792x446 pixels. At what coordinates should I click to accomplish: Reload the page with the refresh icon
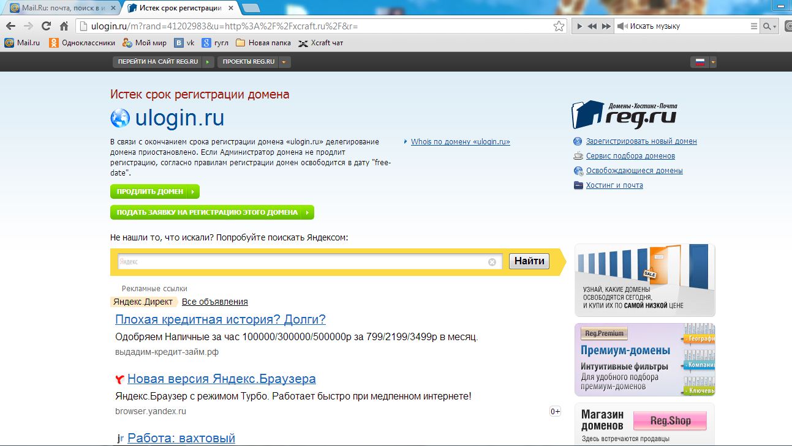coord(46,26)
